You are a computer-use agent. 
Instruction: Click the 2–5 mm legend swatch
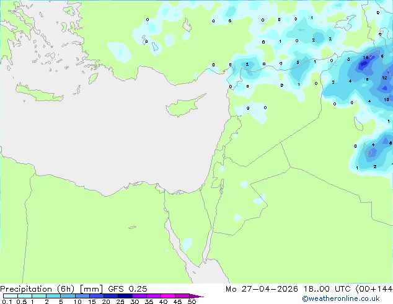[x=53, y=296]
